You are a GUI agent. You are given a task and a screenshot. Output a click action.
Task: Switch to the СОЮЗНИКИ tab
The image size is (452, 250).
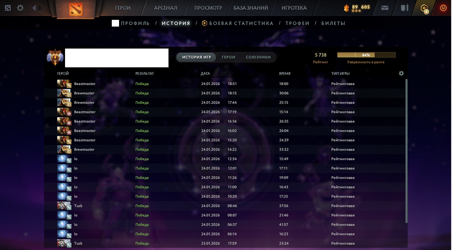[258, 57]
